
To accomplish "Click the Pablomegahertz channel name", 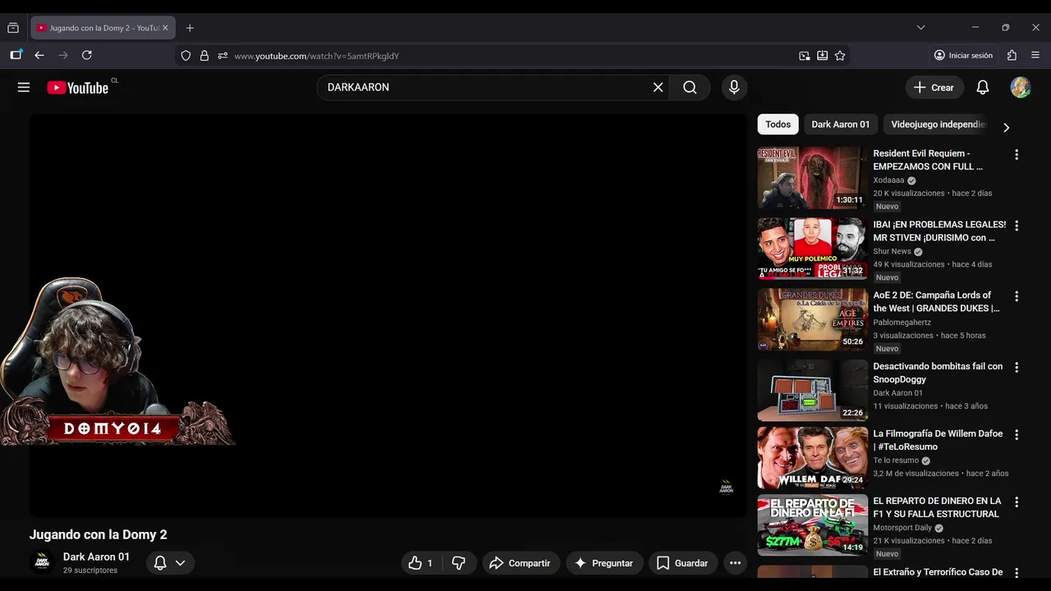I will point(902,323).
